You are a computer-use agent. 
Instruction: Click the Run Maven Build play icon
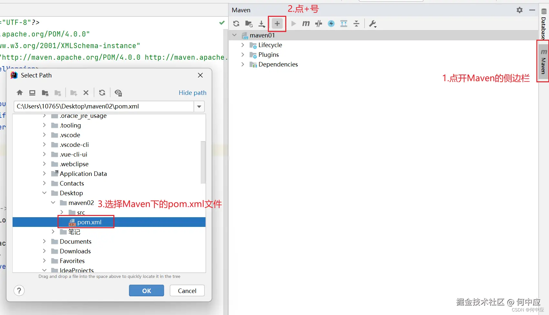click(293, 24)
